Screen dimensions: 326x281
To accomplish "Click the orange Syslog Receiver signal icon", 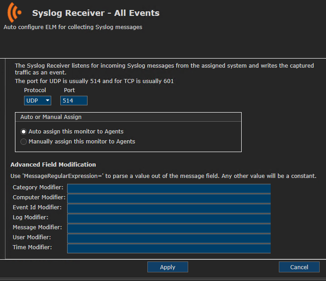I will pyautogui.click(x=14, y=13).
